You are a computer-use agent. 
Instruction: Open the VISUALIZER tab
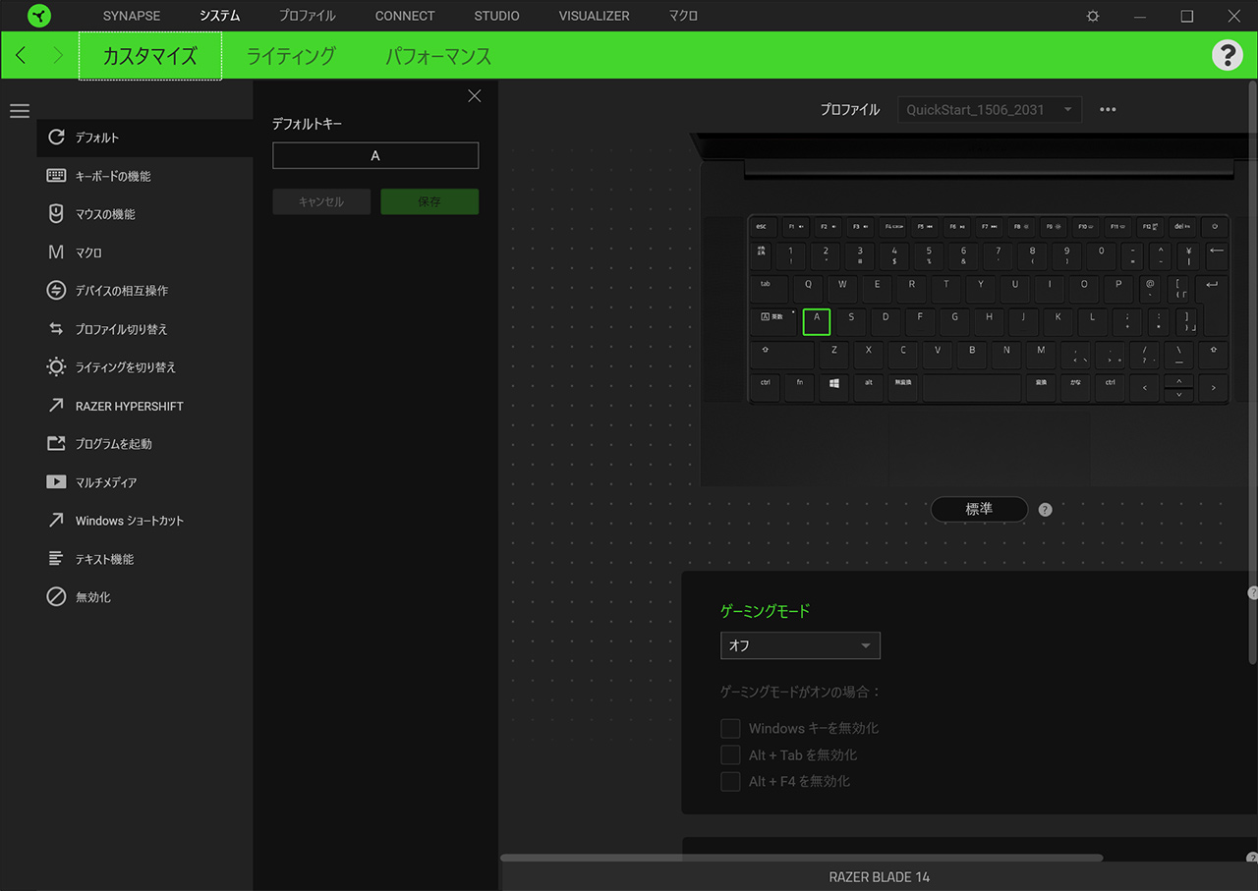coord(595,16)
